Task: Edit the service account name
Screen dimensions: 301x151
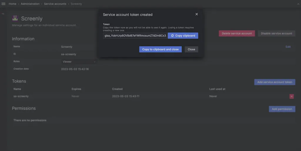Action: click(x=288, y=47)
